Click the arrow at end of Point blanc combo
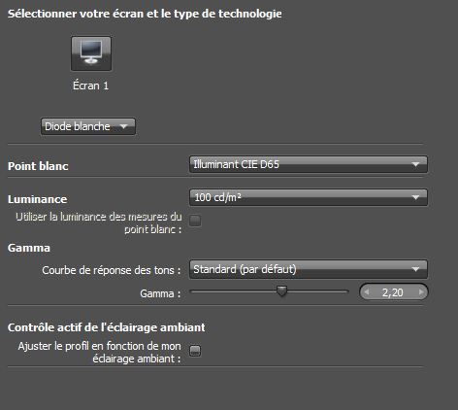Viewport: 458px width, 410px height. pyautogui.click(x=415, y=164)
